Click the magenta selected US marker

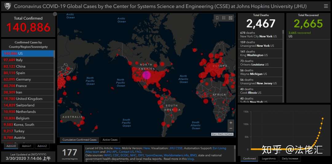(147, 75)
